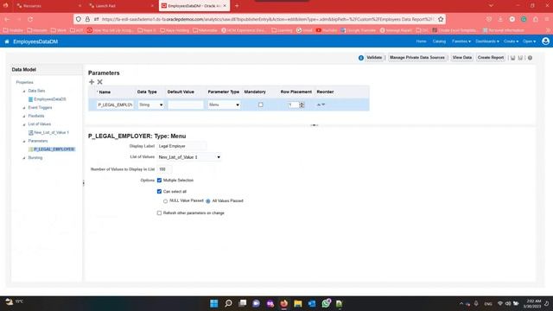The height and width of the screenshot is (311, 553).
Task: Click the View Data button
Action: [462, 58]
